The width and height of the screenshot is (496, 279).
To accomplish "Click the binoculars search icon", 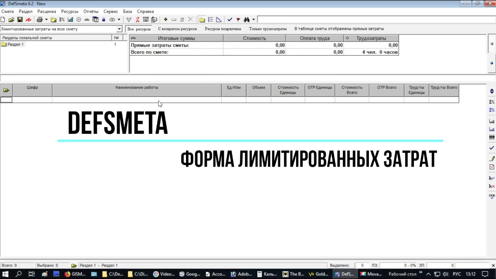I will click(x=246, y=19).
